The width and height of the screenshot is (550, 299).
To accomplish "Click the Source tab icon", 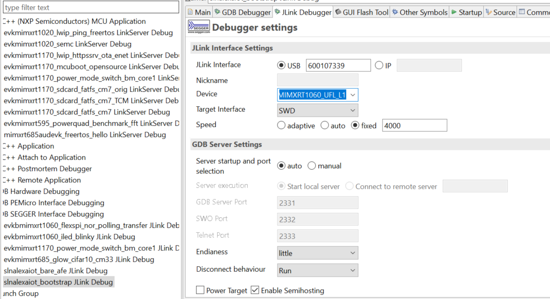I will coord(489,12).
